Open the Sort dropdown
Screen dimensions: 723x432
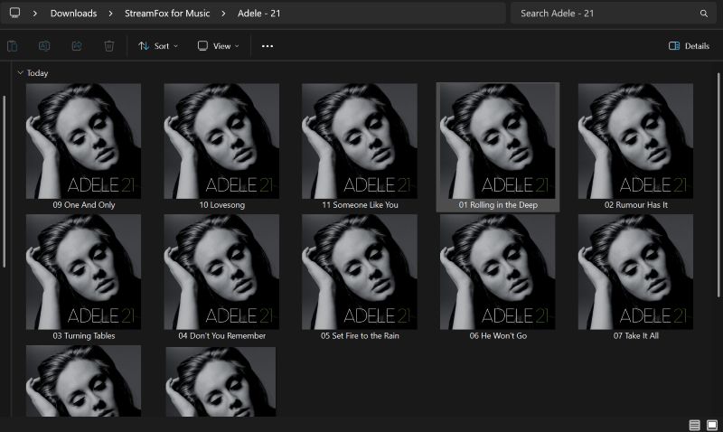pos(158,46)
